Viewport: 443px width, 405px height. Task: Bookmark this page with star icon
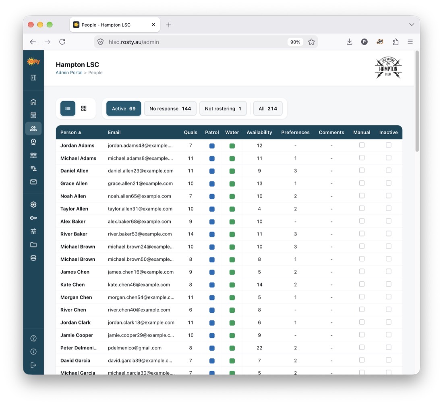[311, 42]
